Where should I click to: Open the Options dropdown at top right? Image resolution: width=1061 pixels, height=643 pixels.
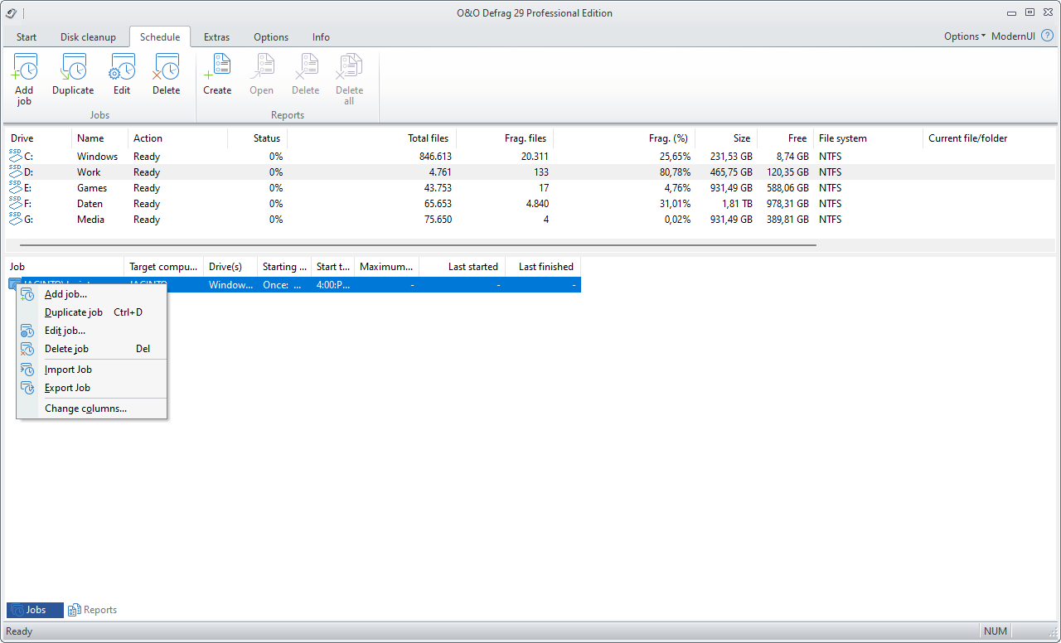(x=964, y=36)
